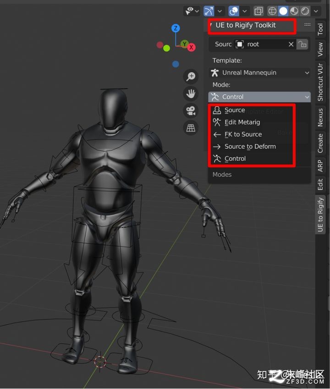Click the negative X red gizmo dot
This screenshot has width=330, height=389.
coord(160,45)
